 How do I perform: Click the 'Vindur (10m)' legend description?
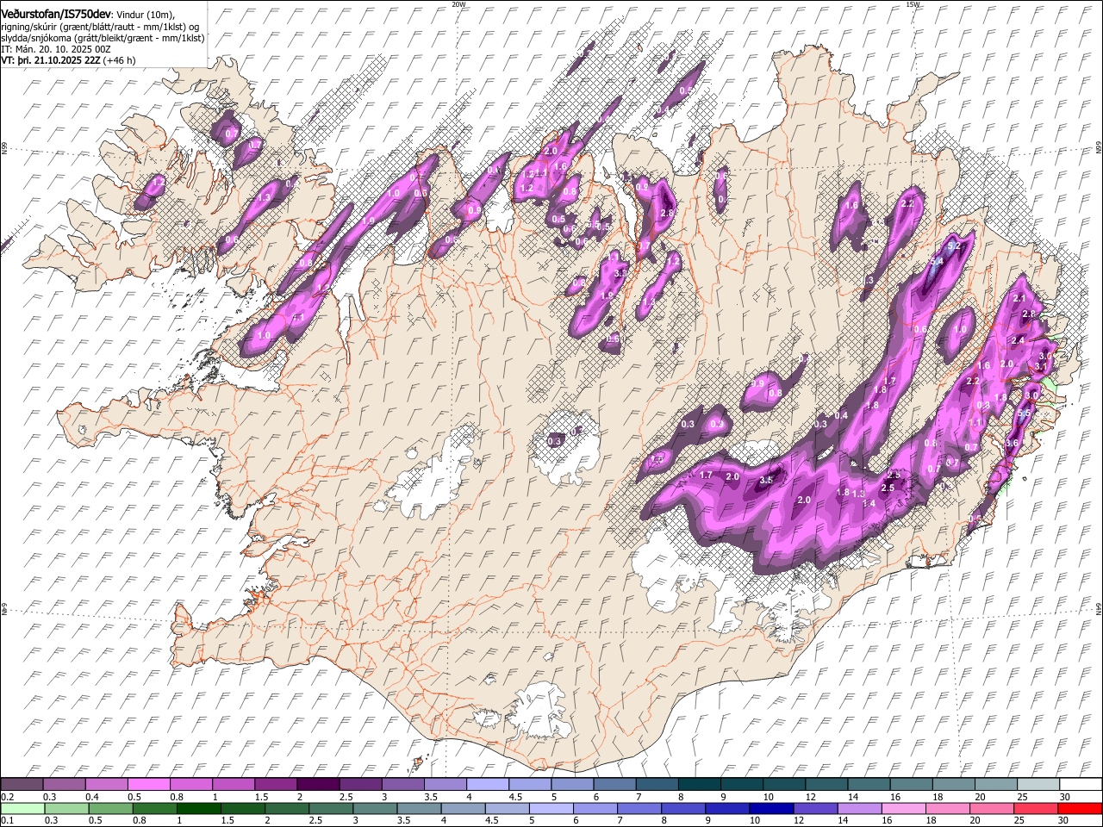[145, 16]
